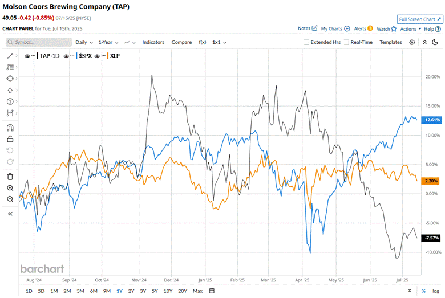This screenshot has height=298, width=445.
Task: Open the Fibonacci/list annotation tool
Action: [x=10, y=67]
